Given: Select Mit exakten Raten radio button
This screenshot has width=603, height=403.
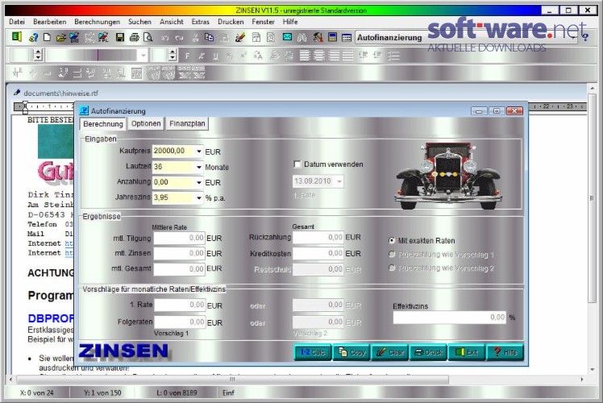Looking at the screenshot, I should [392, 241].
